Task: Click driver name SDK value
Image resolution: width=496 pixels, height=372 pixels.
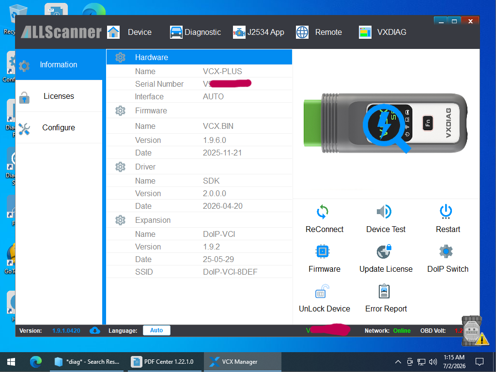Action: (x=211, y=181)
